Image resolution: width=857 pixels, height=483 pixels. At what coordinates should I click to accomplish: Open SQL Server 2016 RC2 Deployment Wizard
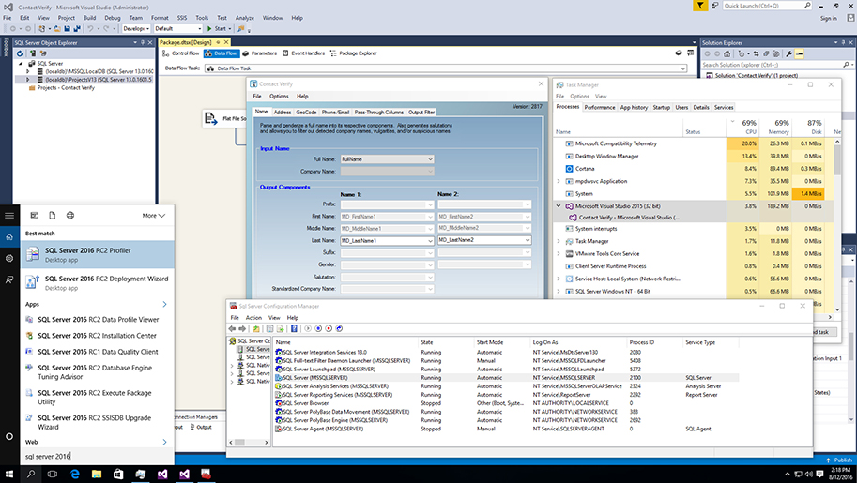pos(98,283)
